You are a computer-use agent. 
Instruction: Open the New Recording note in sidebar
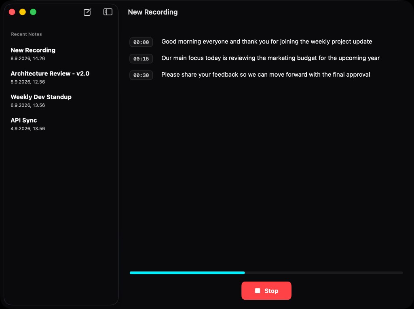(61, 54)
